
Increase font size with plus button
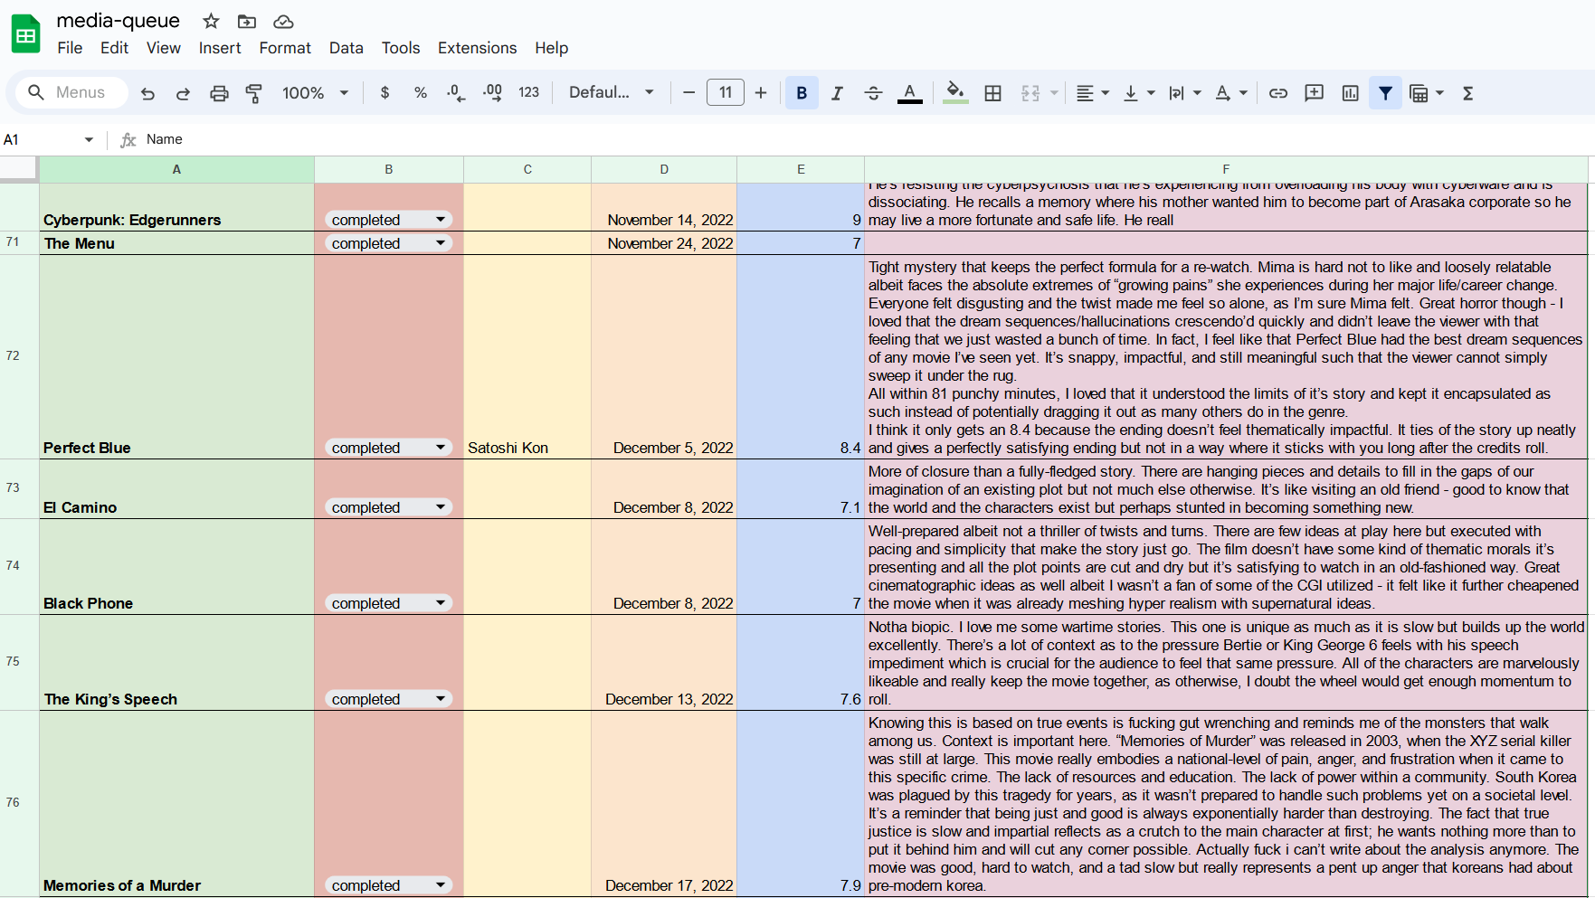point(761,92)
